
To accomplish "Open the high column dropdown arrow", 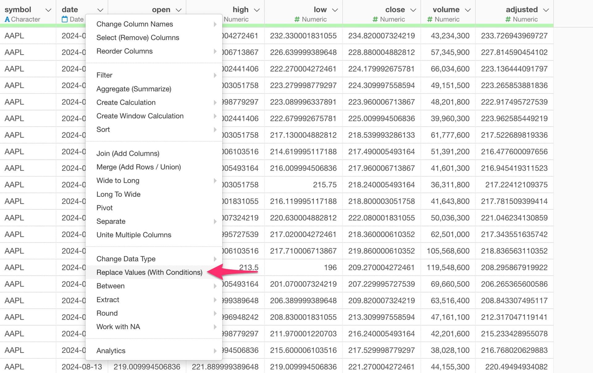I will tap(257, 10).
